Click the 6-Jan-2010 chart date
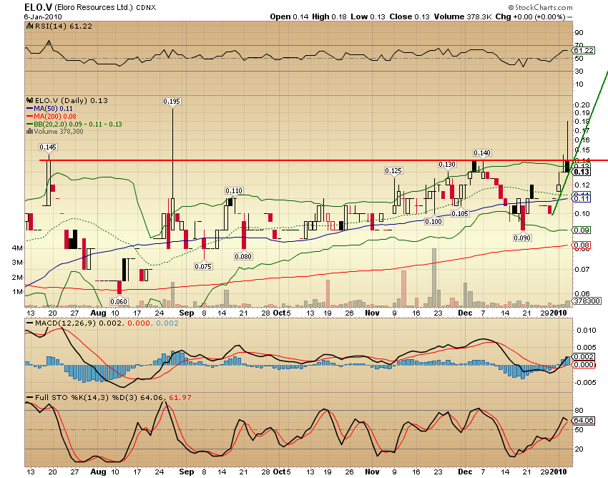 pos(43,16)
